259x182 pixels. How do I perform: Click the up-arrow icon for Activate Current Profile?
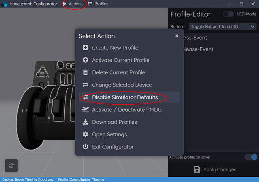tap(85, 60)
